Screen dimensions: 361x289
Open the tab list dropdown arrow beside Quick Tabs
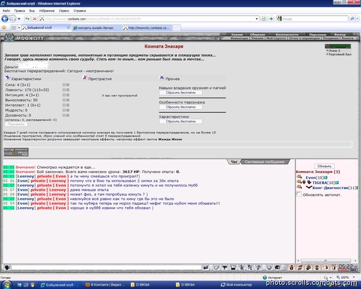19,28
